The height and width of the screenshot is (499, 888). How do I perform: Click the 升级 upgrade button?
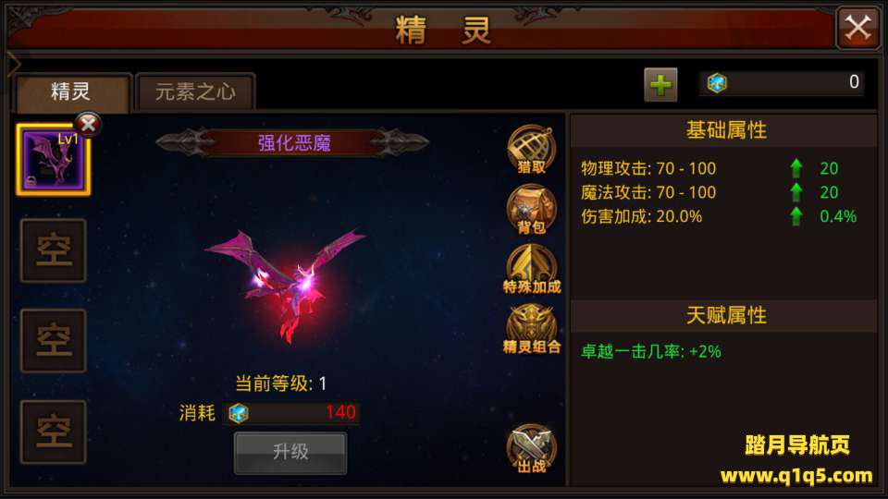click(290, 453)
